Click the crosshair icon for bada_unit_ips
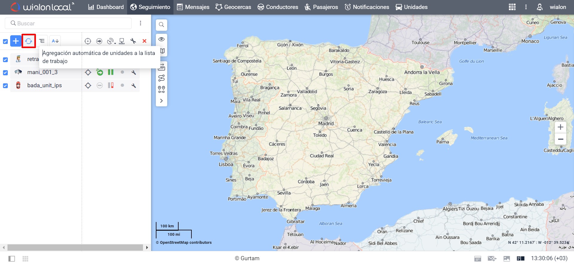 (88, 85)
